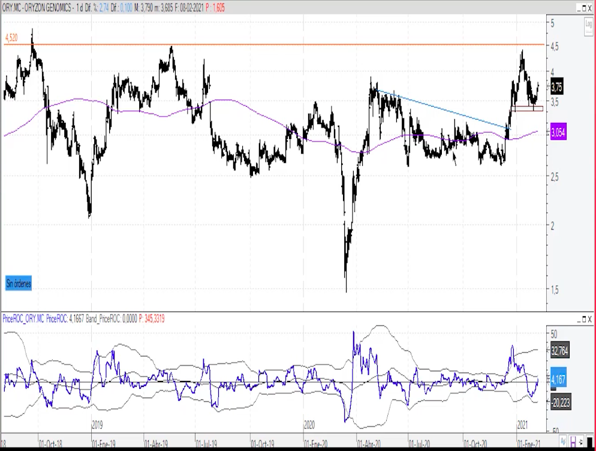This screenshot has width=596, height=451.
Task: Click the black square icon bottom right
Action: 590,441
